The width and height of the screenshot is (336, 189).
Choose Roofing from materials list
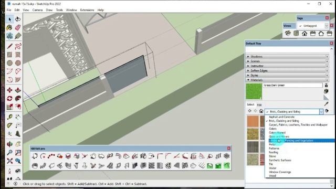point(274,152)
